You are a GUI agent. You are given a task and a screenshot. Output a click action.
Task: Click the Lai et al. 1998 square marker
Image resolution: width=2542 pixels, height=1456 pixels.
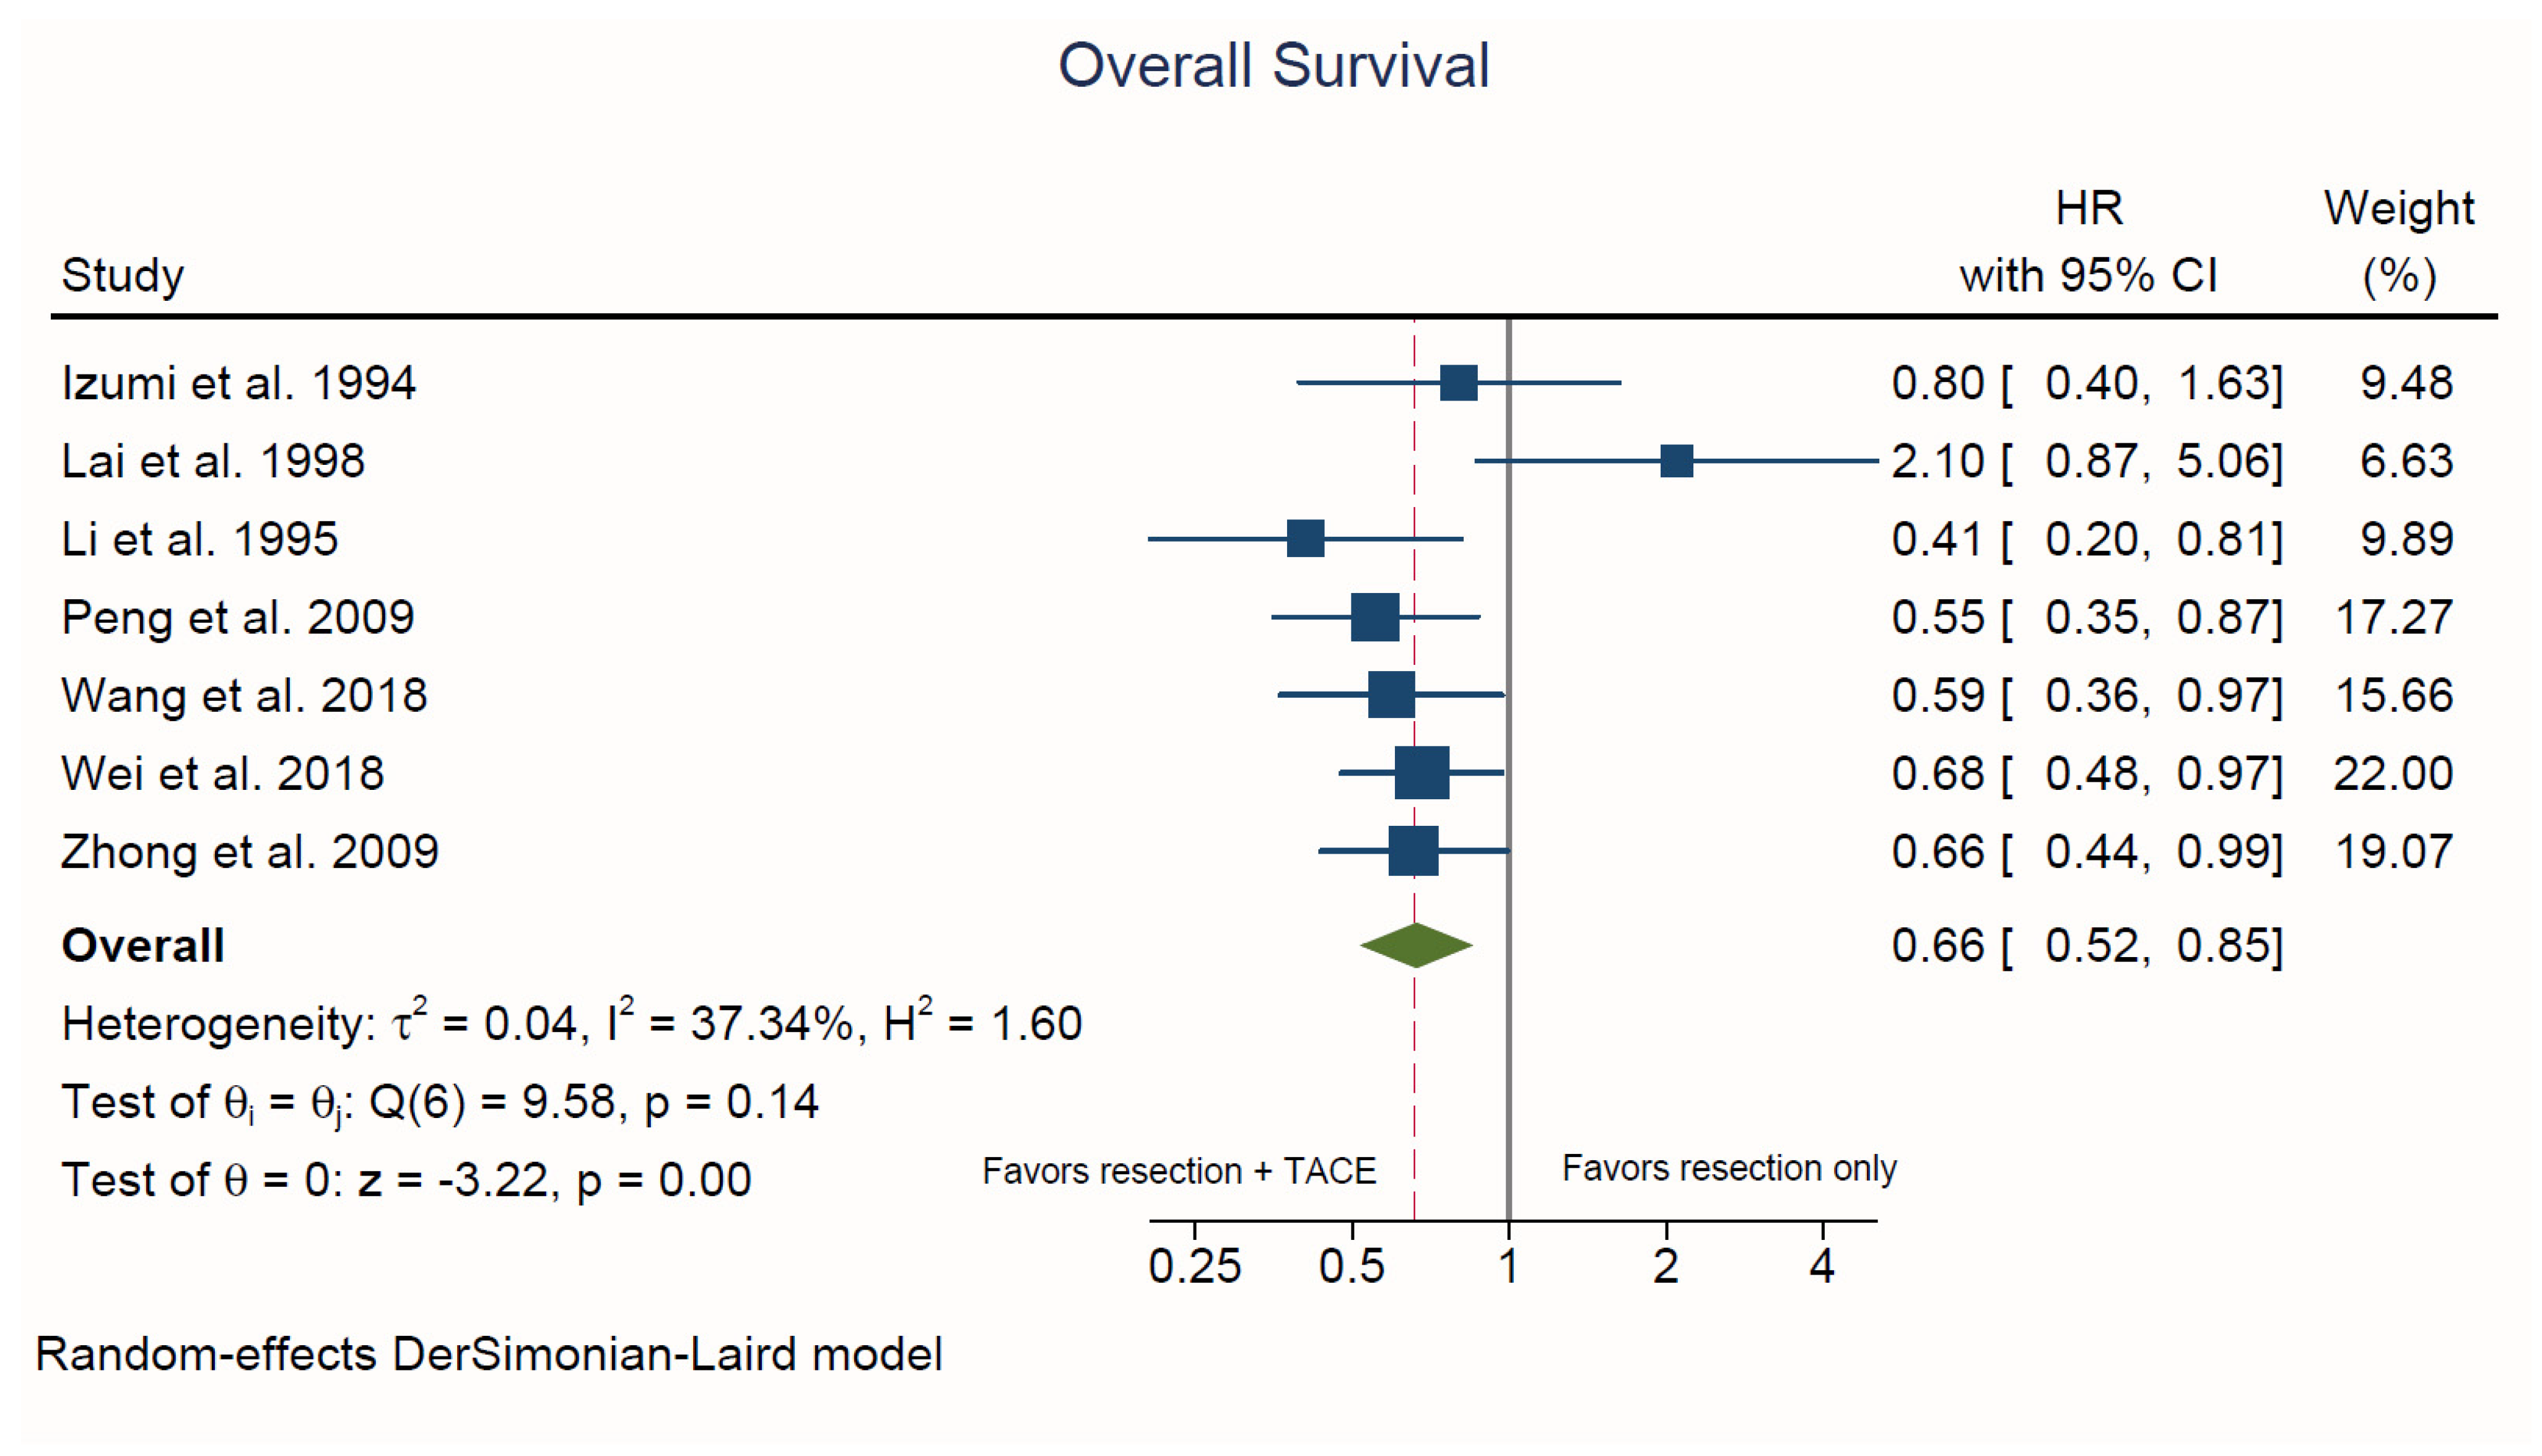click(x=1675, y=461)
